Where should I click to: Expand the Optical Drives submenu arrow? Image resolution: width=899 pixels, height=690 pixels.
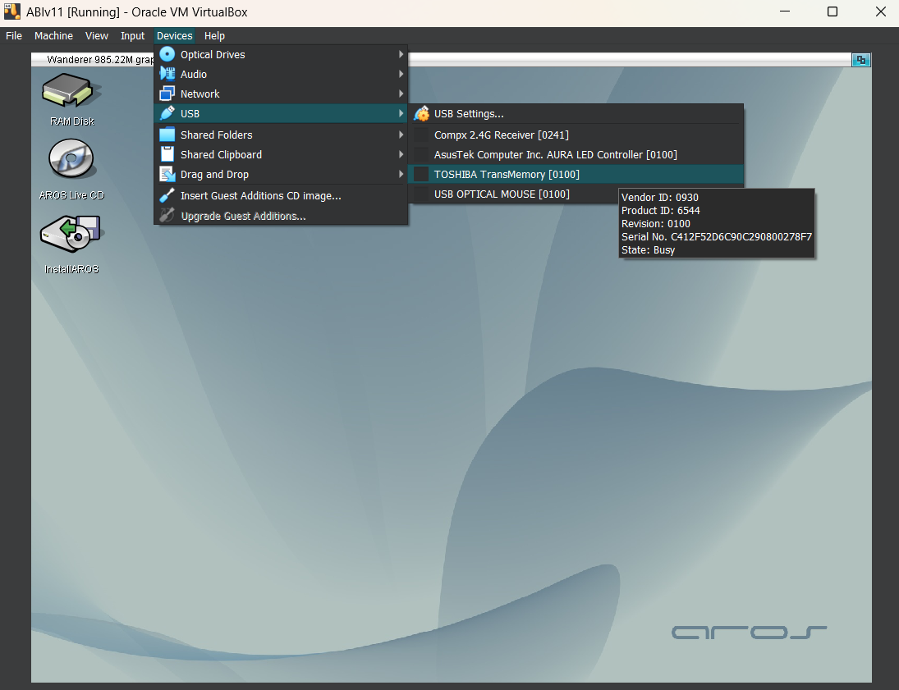(x=401, y=54)
